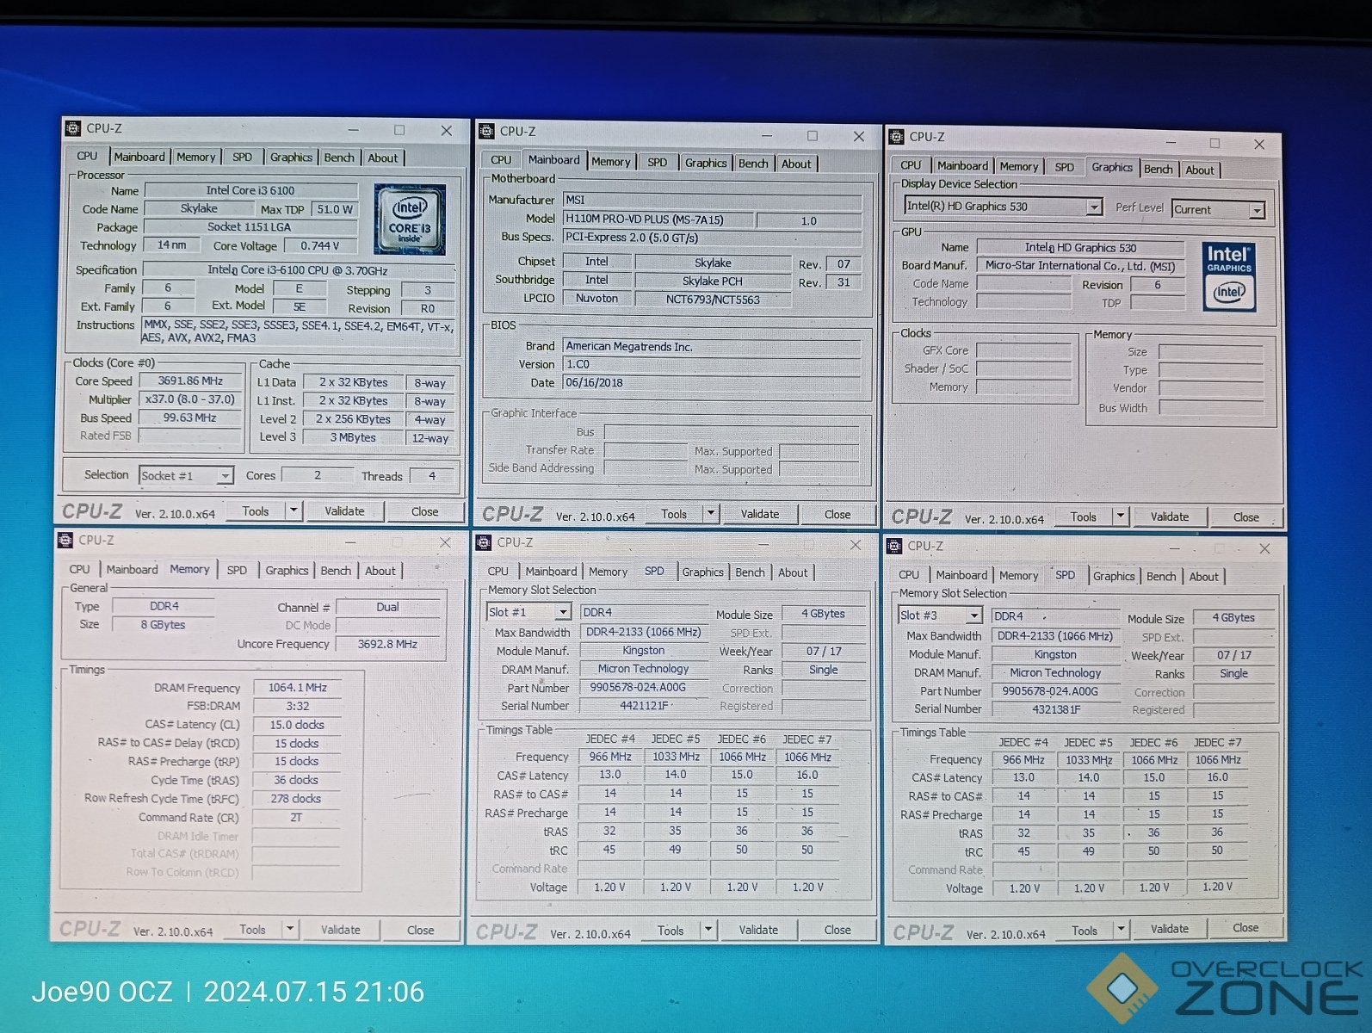This screenshot has width=1372, height=1033.
Task: Open Tools dropdown arrow in the Slot #1 window
Action: click(x=708, y=930)
